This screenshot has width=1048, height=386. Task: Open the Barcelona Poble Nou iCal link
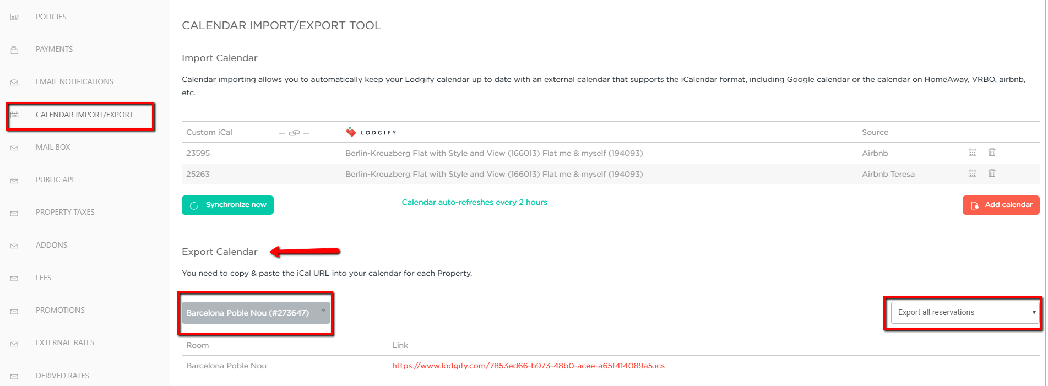(x=528, y=366)
